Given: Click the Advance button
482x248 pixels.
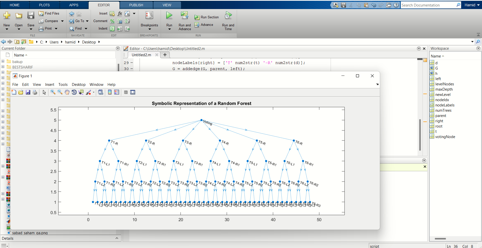Looking at the screenshot, I should click(x=204, y=25).
